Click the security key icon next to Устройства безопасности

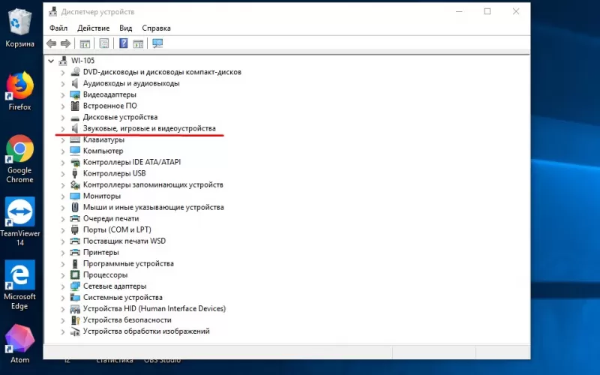pos(75,320)
